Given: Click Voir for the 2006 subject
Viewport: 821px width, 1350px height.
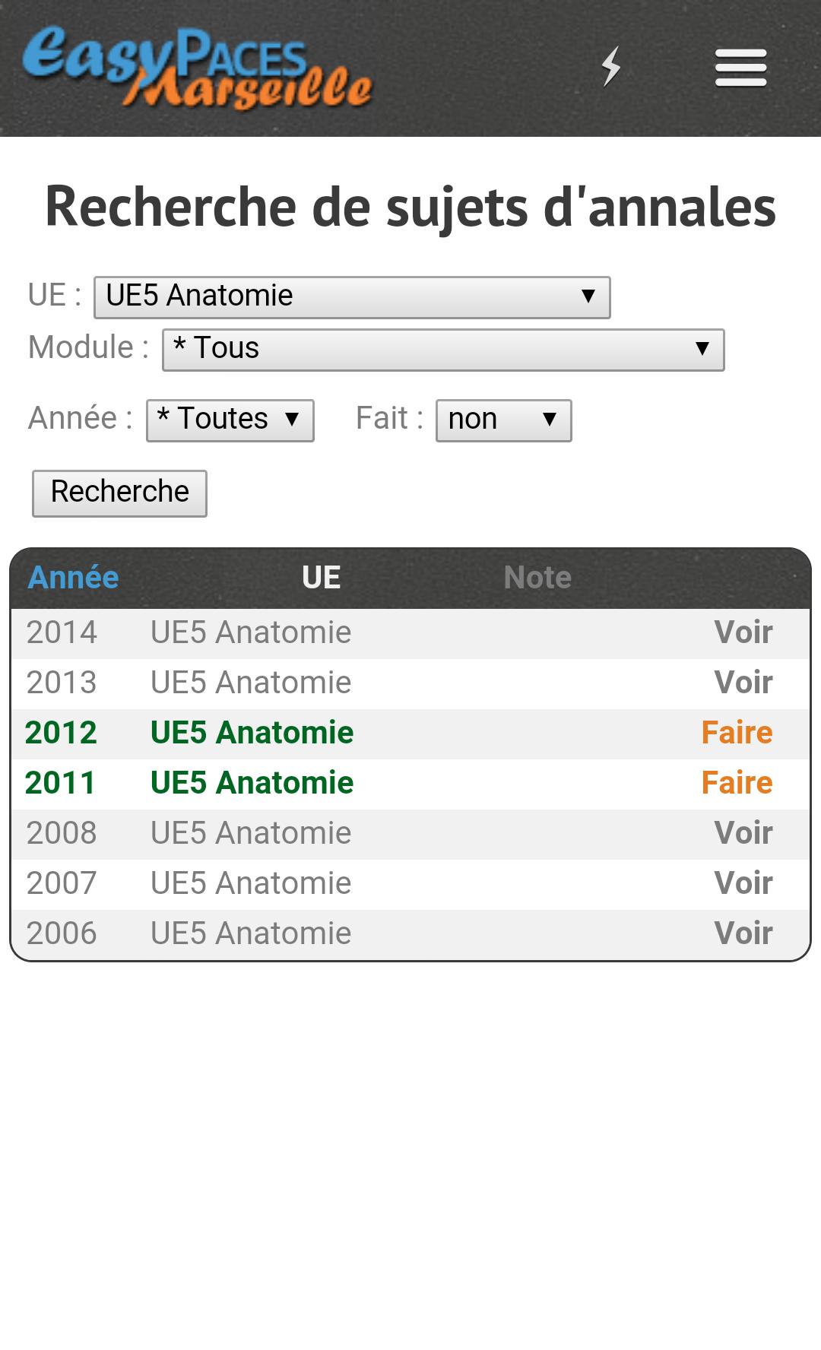Looking at the screenshot, I should point(743,933).
